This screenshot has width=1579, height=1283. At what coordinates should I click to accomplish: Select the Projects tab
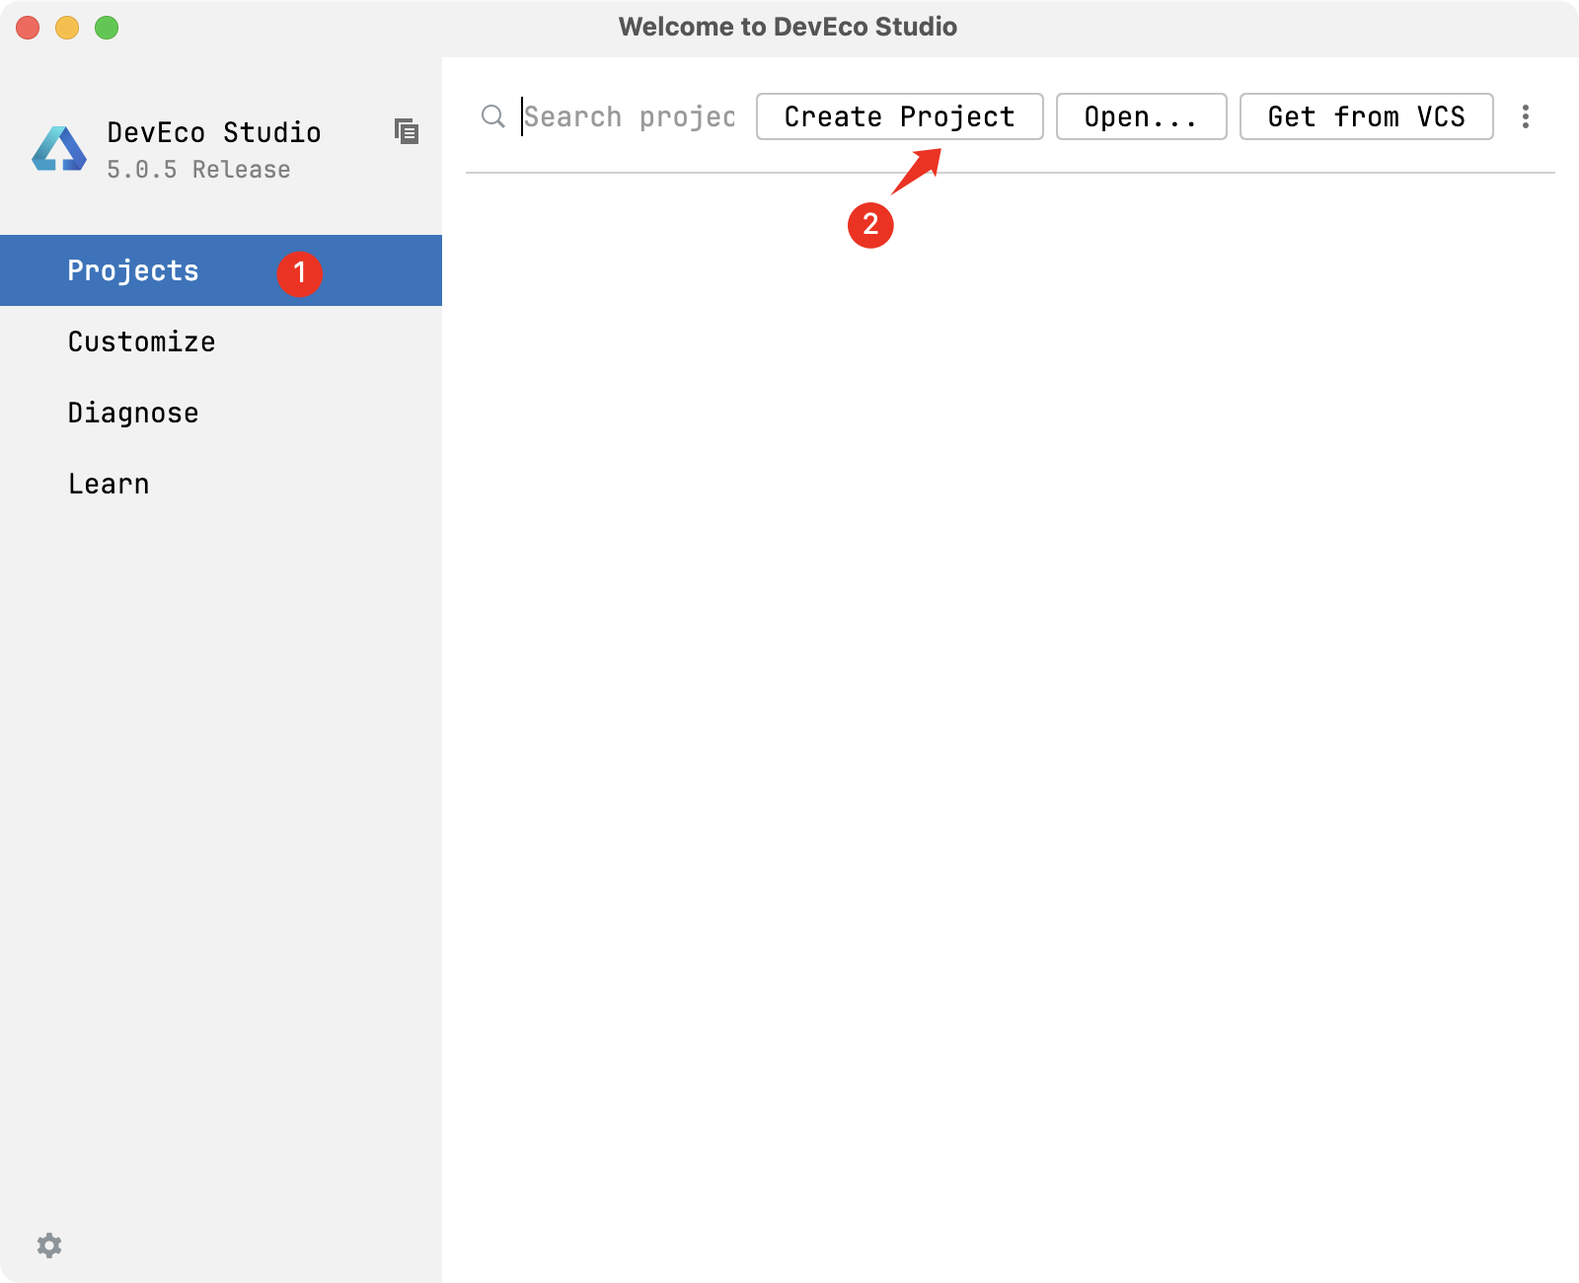click(x=221, y=270)
